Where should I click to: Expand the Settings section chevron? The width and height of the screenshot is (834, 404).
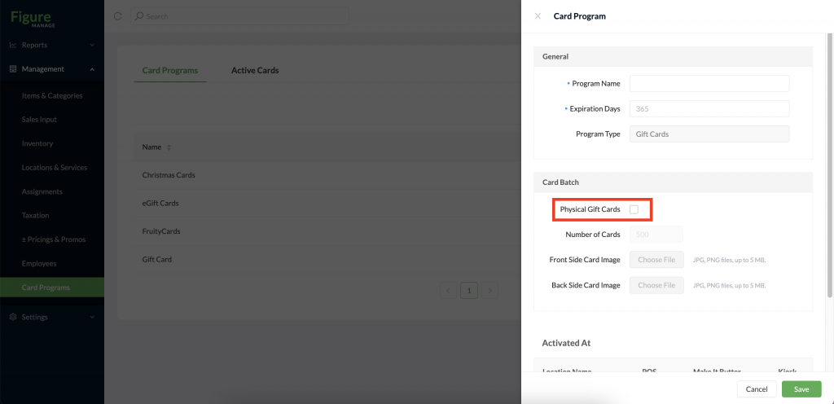[92, 317]
